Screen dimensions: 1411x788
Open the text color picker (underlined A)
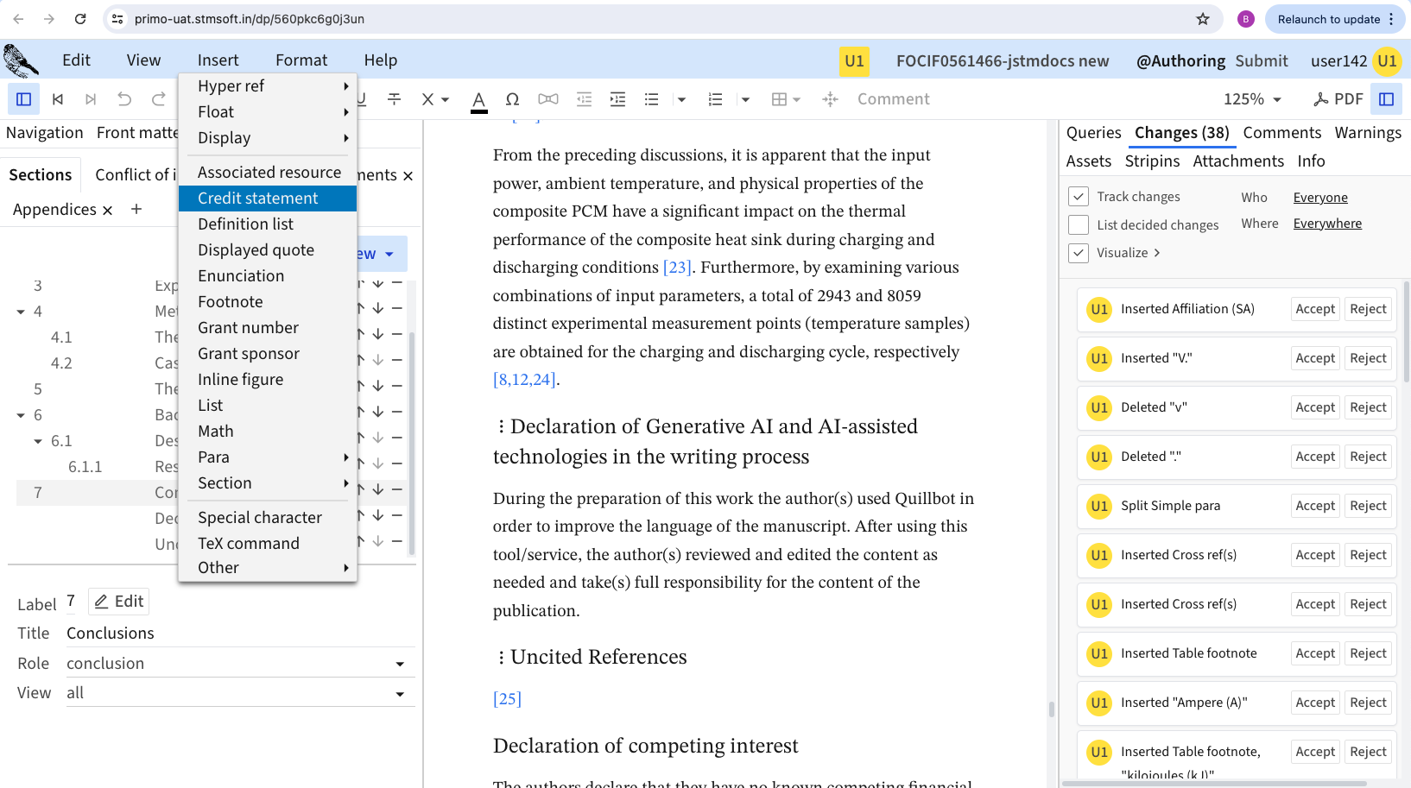pos(478,99)
